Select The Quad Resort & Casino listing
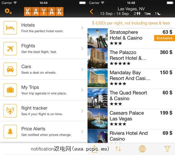The image size is (175, 155). [131, 99]
